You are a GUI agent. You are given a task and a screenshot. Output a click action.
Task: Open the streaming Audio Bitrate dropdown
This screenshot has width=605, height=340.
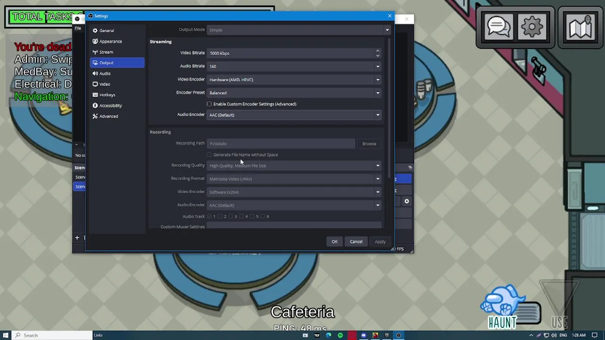294,66
